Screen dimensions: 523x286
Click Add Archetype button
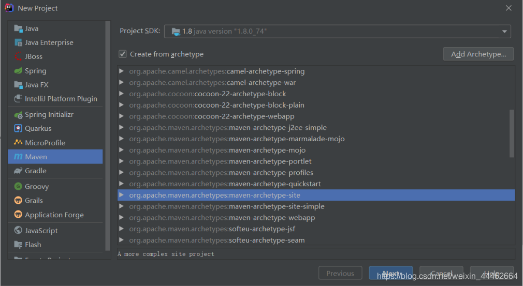pos(478,54)
